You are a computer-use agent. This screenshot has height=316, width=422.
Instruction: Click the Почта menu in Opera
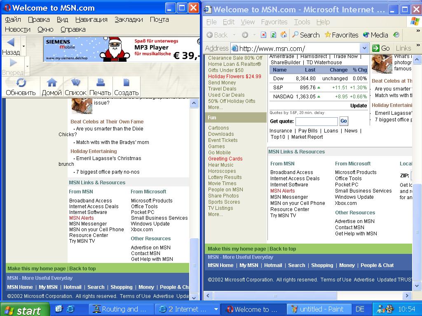click(159, 19)
